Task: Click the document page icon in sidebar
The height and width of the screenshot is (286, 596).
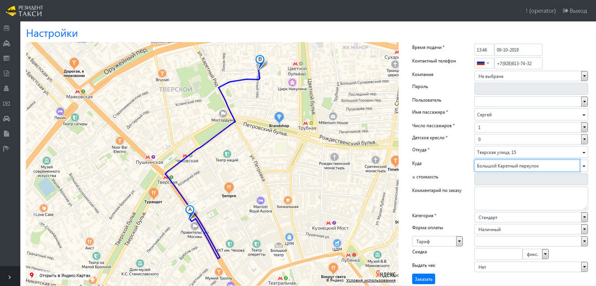Action: point(7,134)
